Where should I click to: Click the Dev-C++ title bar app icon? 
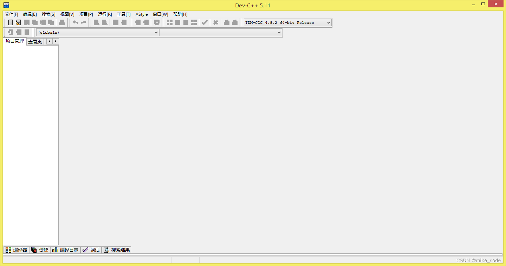pos(6,5)
